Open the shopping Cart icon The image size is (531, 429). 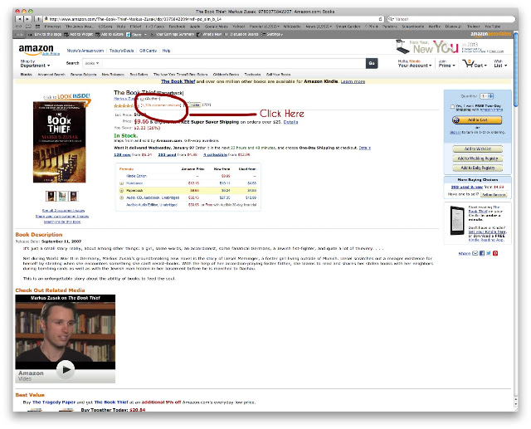coord(469,63)
